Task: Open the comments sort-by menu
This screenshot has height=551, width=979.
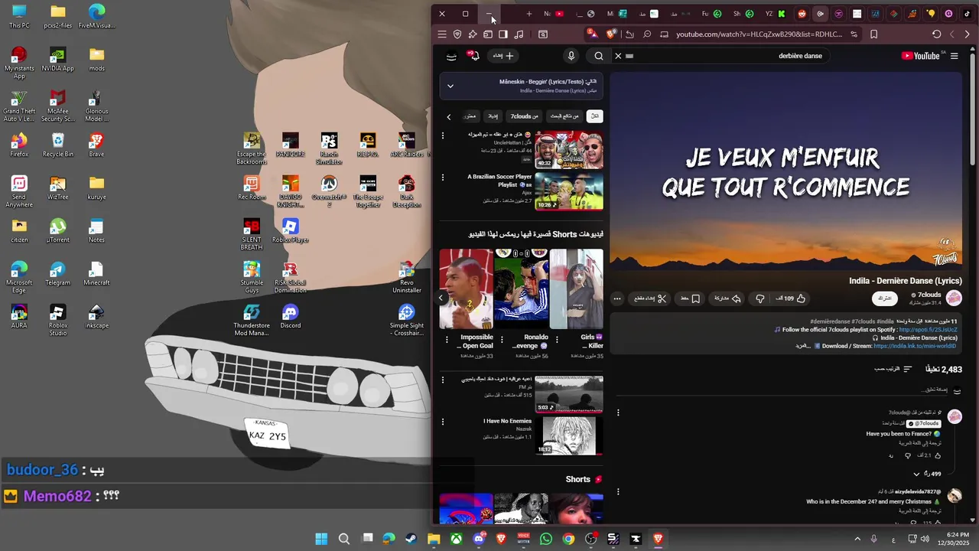Action: tap(893, 369)
